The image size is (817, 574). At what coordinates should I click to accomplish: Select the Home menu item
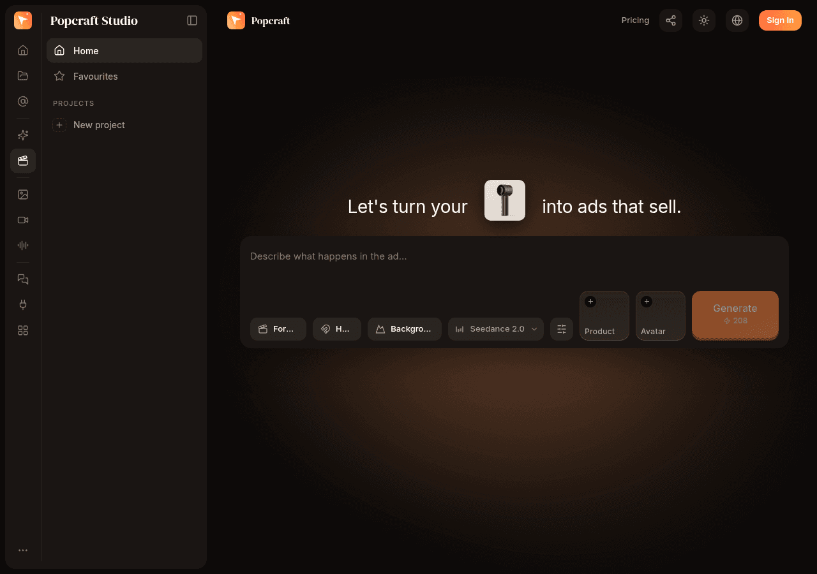pos(124,50)
